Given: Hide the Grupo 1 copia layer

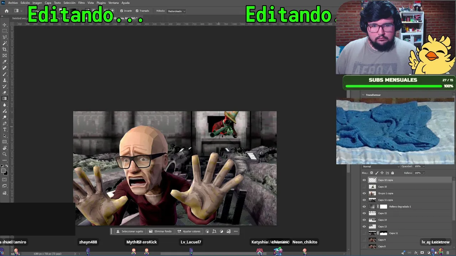Looking at the screenshot, I should point(364,193).
